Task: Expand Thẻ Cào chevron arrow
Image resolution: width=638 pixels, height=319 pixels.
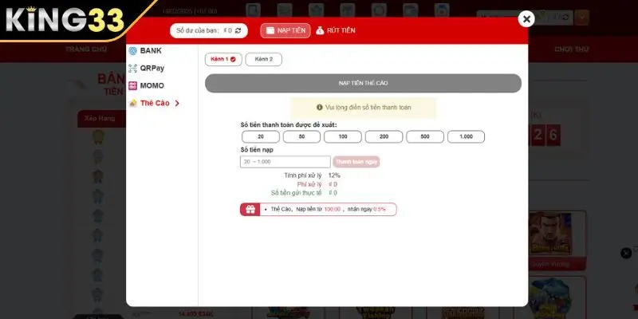Action: click(x=177, y=103)
